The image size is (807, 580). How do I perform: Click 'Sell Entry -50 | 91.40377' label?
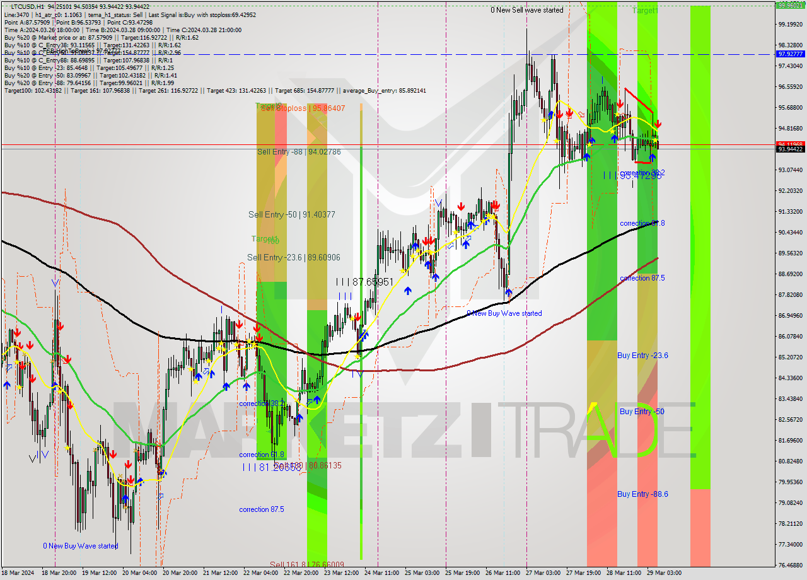pos(291,215)
